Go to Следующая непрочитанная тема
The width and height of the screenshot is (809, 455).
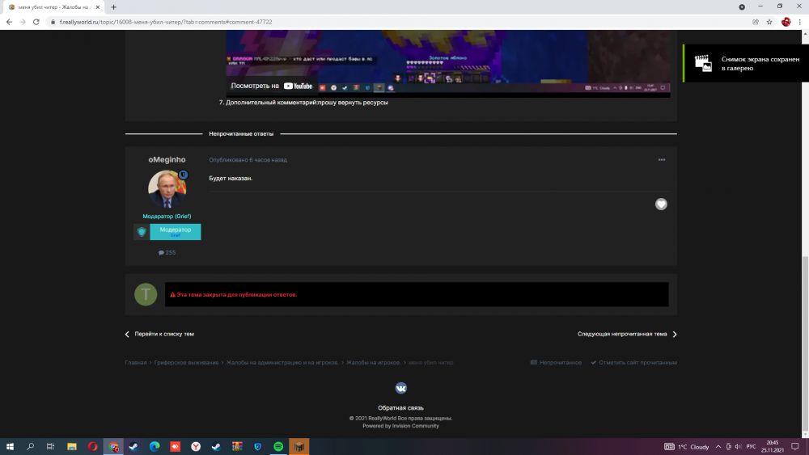tap(627, 334)
